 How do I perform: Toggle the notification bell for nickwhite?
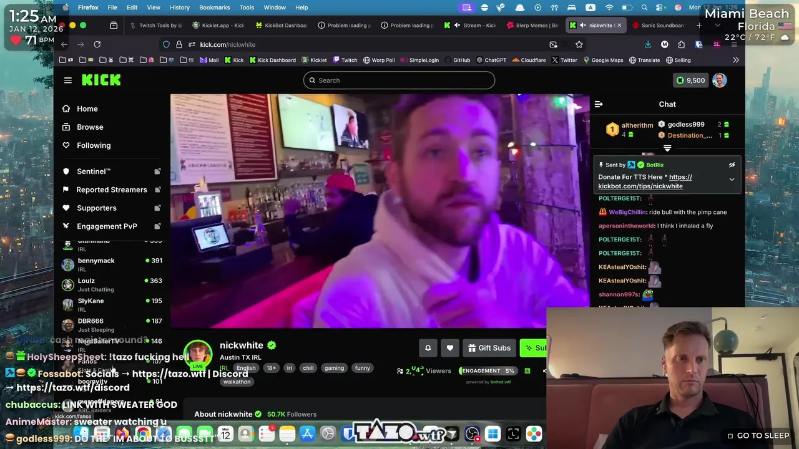pyautogui.click(x=428, y=348)
